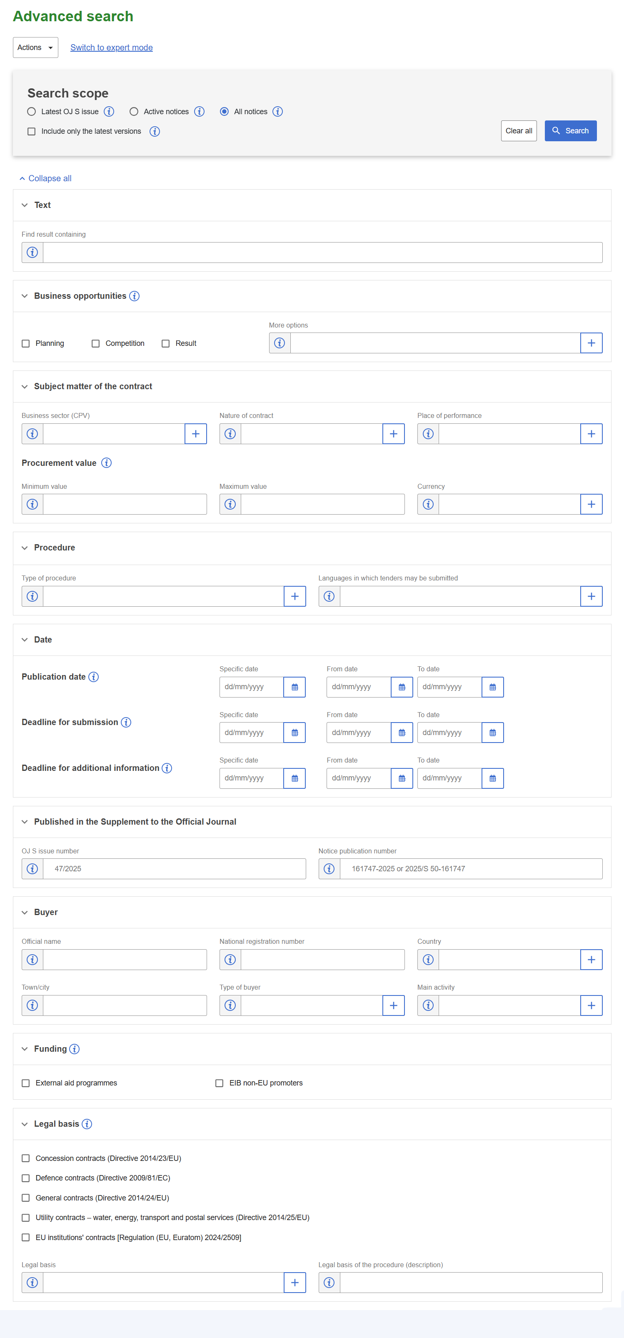Click the Find result containing text field
This screenshot has width=624, height=1338.
coord(322,253)
